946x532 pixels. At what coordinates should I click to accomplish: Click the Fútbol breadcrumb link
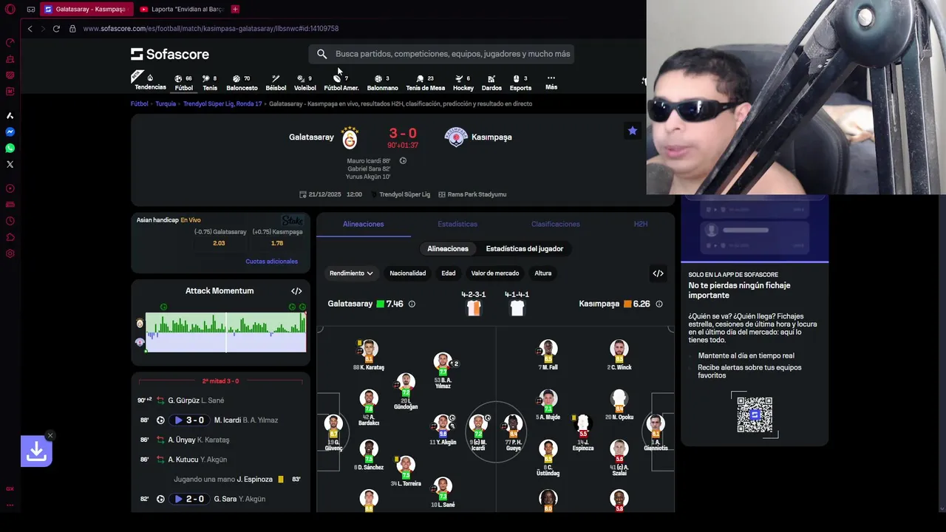click(140, 104)
